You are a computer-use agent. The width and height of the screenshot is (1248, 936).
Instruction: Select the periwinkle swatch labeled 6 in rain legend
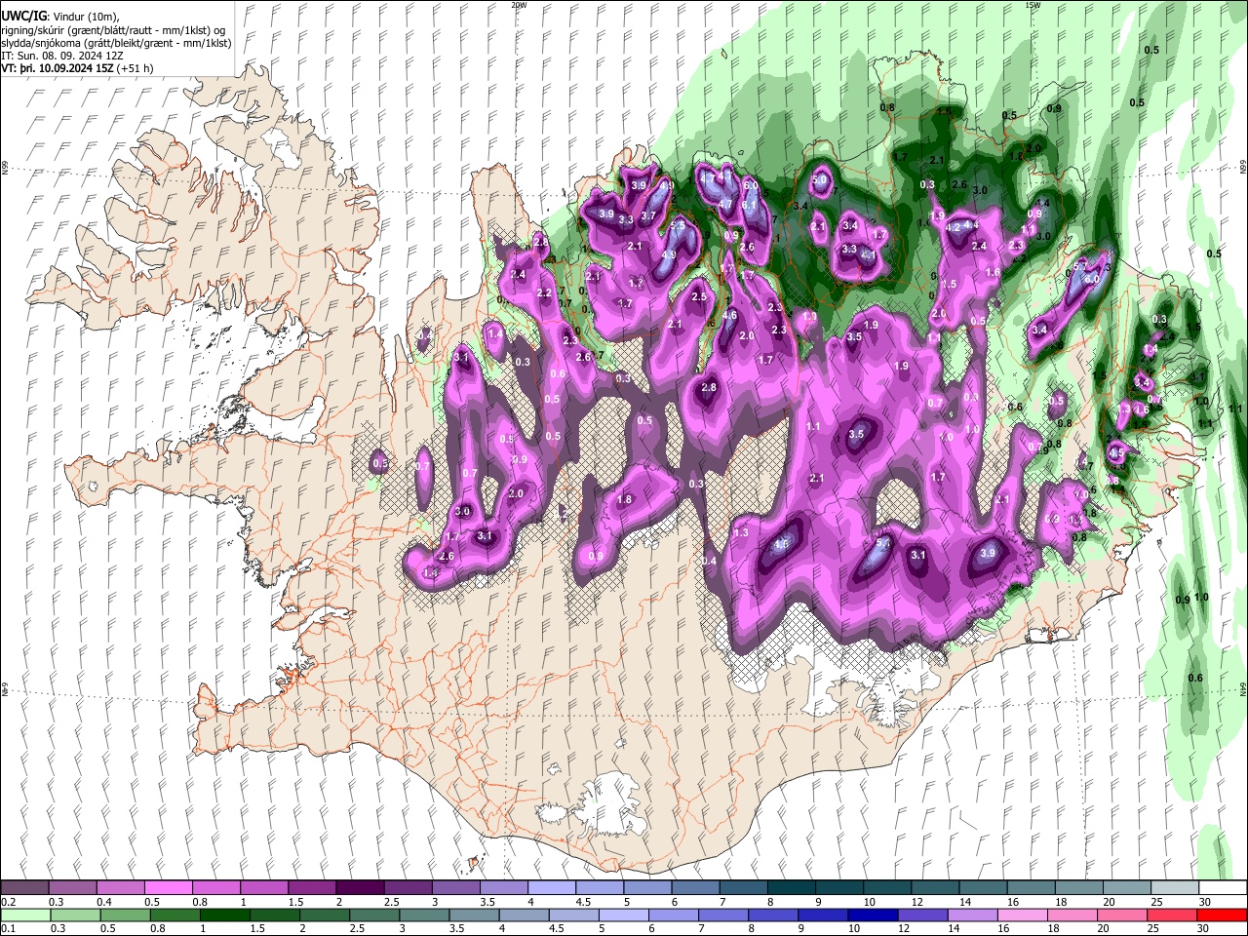pos(673,915)
